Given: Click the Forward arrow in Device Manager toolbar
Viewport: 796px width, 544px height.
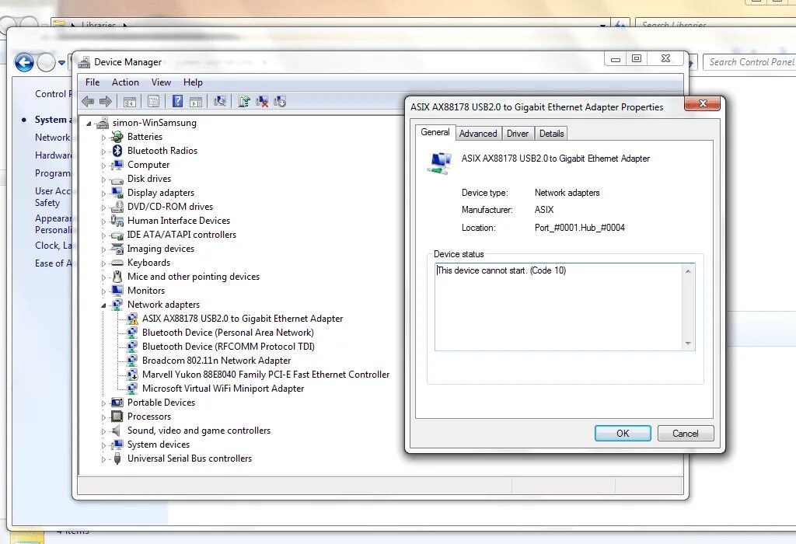Looking at the screenshot, I should [106, 102].
